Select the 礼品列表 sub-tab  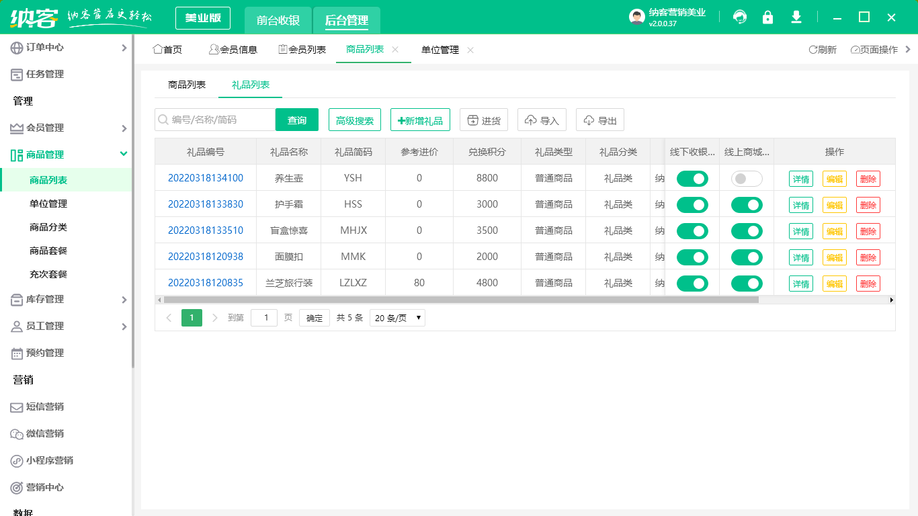(x=251, y=85)
